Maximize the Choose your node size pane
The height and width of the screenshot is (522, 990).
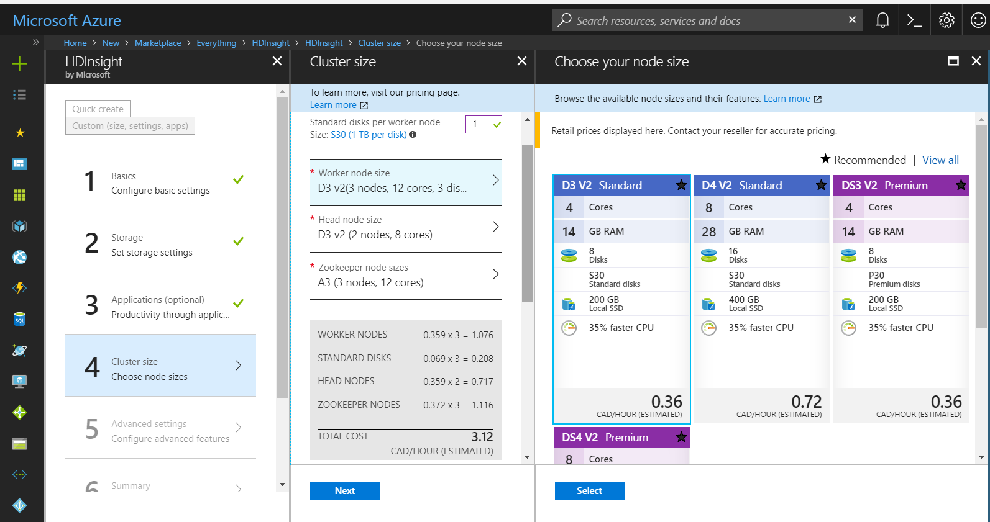[x=953, y=61]
